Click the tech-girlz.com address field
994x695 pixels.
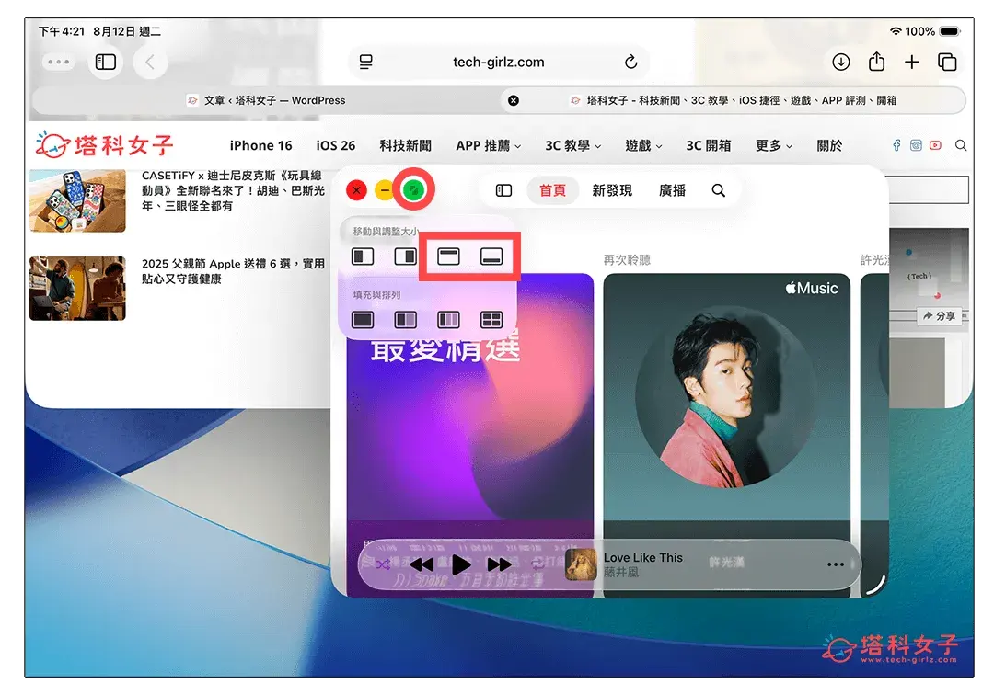coord(498,62)
